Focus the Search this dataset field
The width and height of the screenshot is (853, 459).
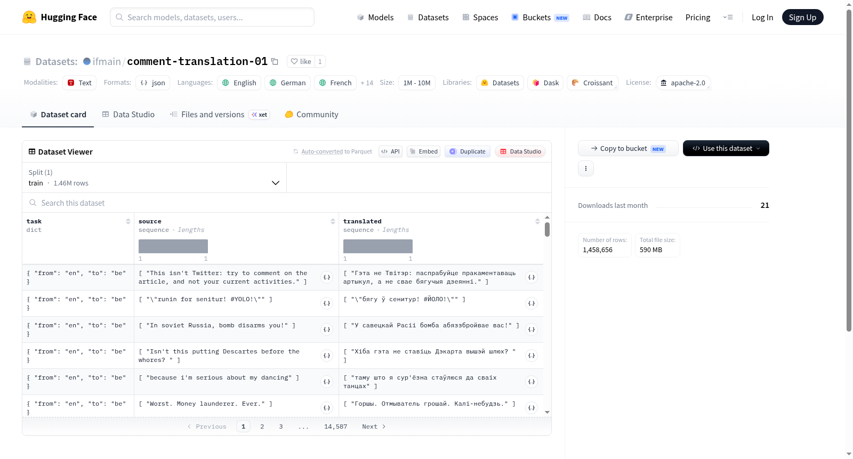pyautogui.click(x=287, y=203)
